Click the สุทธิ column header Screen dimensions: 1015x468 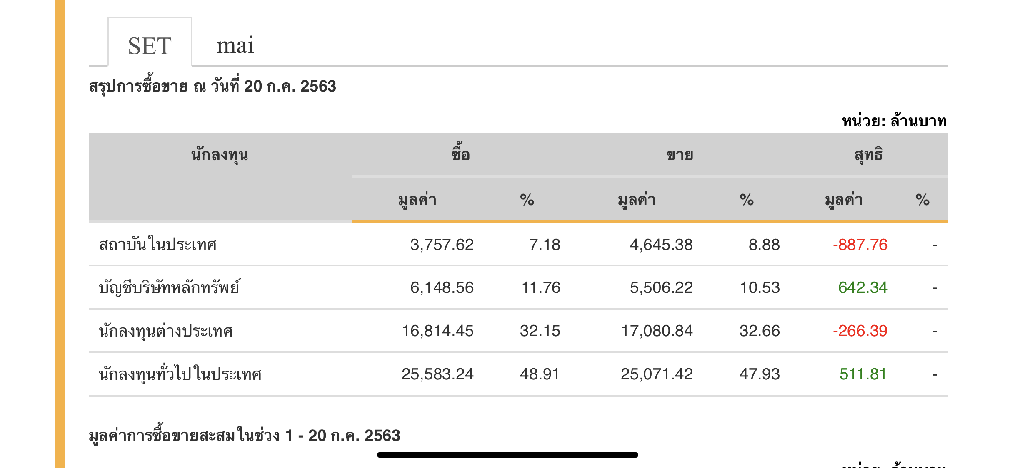[868, 155]
